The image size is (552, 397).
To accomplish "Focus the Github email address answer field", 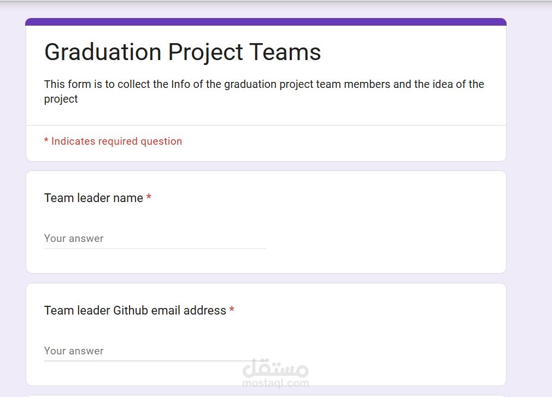I will (x=155, y=351).
